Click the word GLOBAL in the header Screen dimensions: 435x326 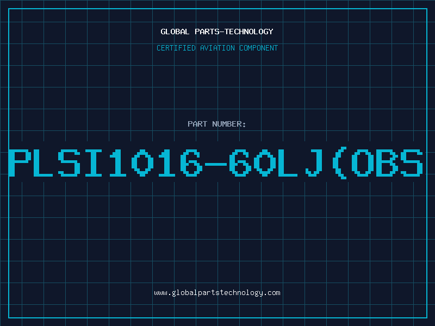pos(175,32)
